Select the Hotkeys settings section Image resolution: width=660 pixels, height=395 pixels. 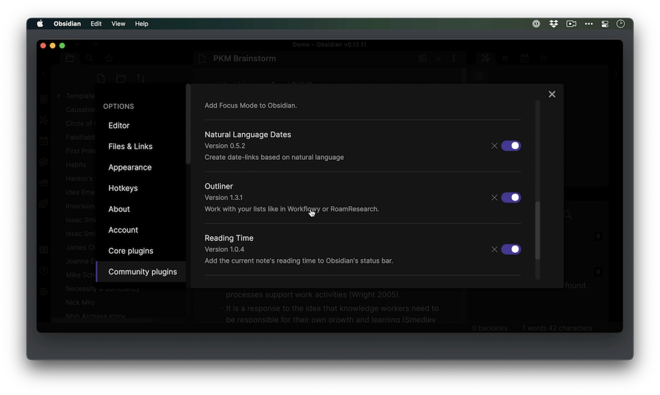coord(141,188)
